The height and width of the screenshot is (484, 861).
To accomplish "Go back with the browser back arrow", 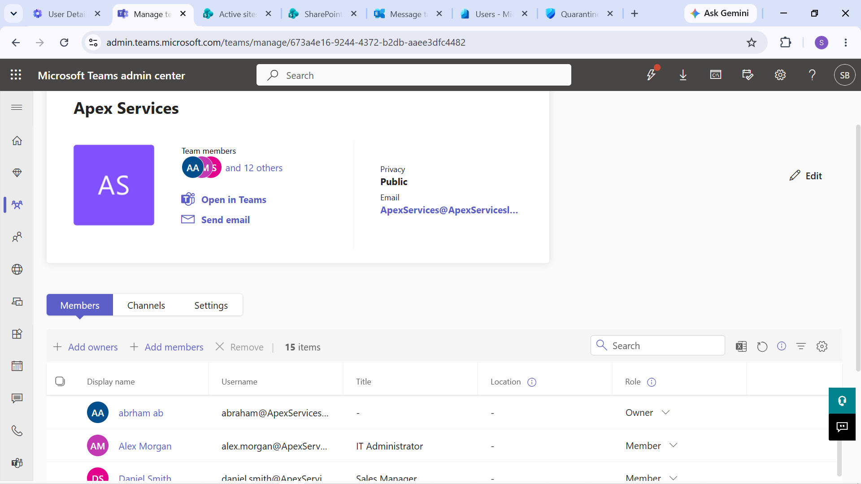I will [16, 43].
